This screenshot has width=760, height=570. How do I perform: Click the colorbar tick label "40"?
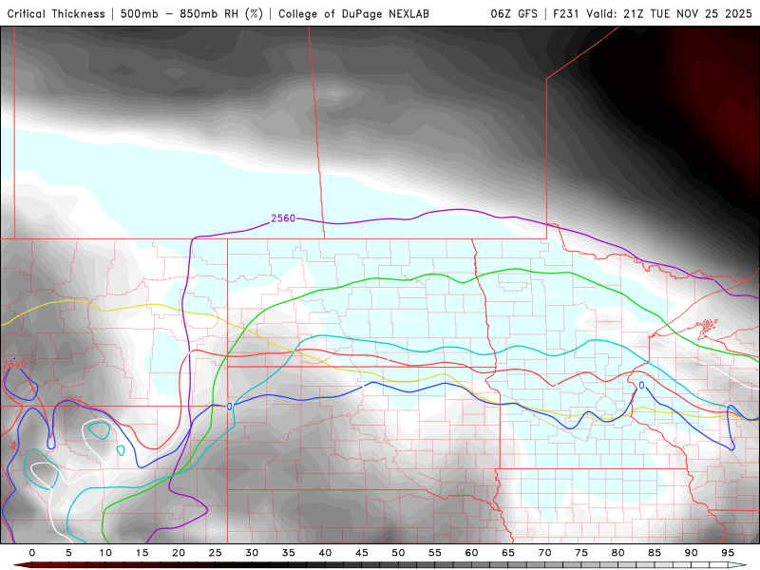click(x=325, y=553)
